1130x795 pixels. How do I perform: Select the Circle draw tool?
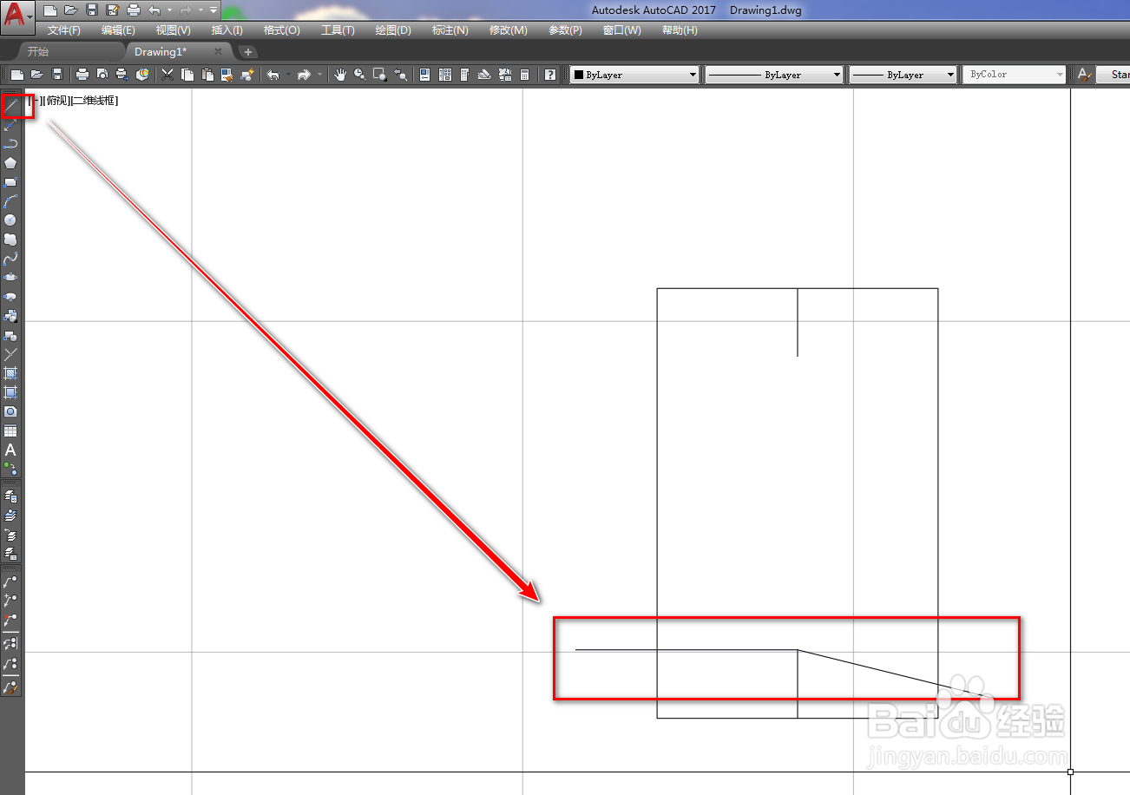[10, 220]
